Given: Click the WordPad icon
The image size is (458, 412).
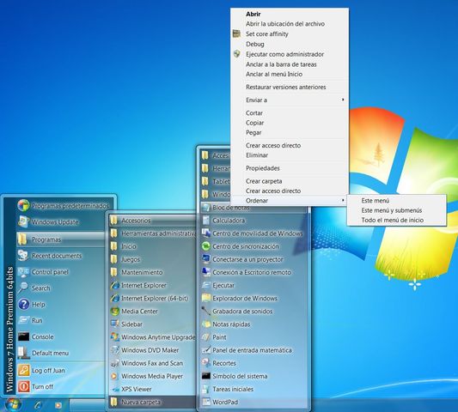Looking at the screenshot, I should point(206,402).
